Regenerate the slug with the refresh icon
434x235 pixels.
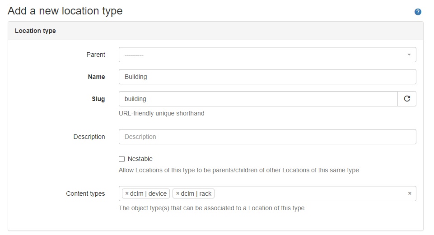407,99
